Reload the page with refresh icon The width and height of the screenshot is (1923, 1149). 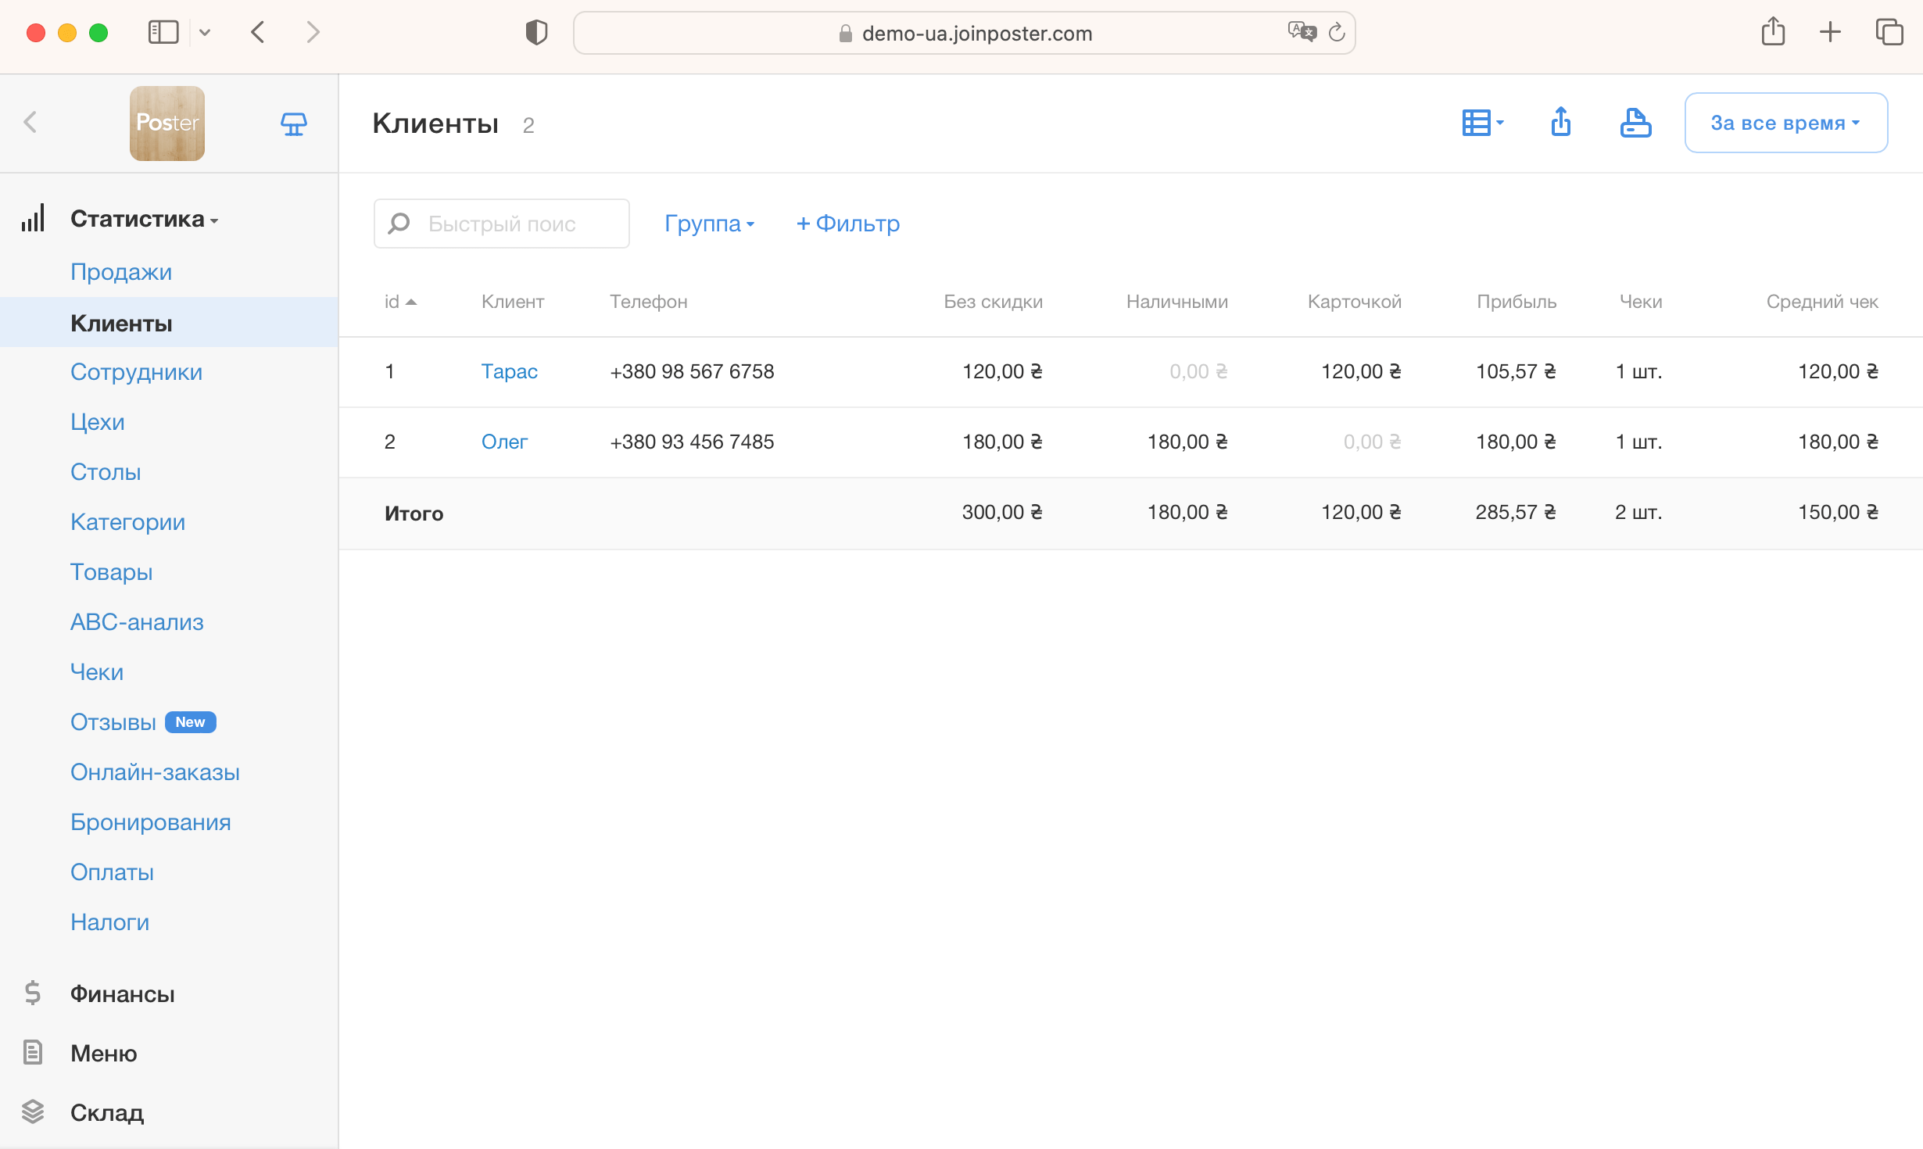(1337, 33)
